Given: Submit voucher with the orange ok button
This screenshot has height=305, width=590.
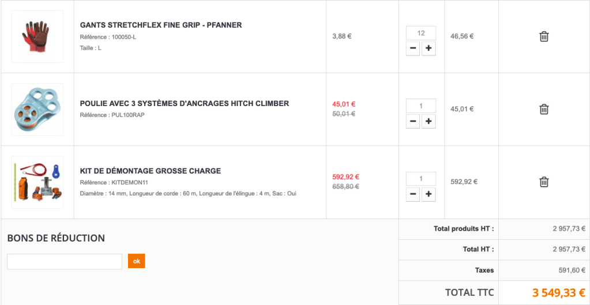Looking at the screenshot, I should pos(137,261).
